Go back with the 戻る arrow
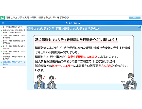The image size is (142, 109). (x=69, y=23)
